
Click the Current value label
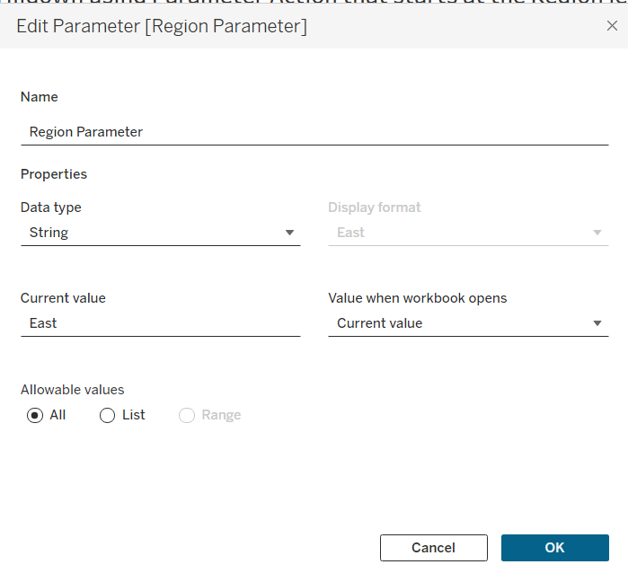coord(63,298)
